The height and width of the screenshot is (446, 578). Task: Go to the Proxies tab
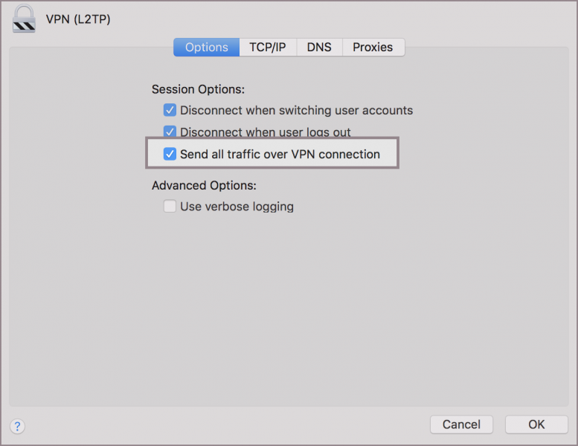373,47
